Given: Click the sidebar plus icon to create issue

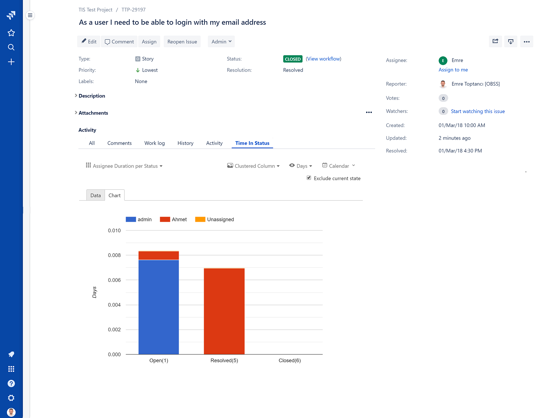Looking at the screenshot, I should click(11, 62).
